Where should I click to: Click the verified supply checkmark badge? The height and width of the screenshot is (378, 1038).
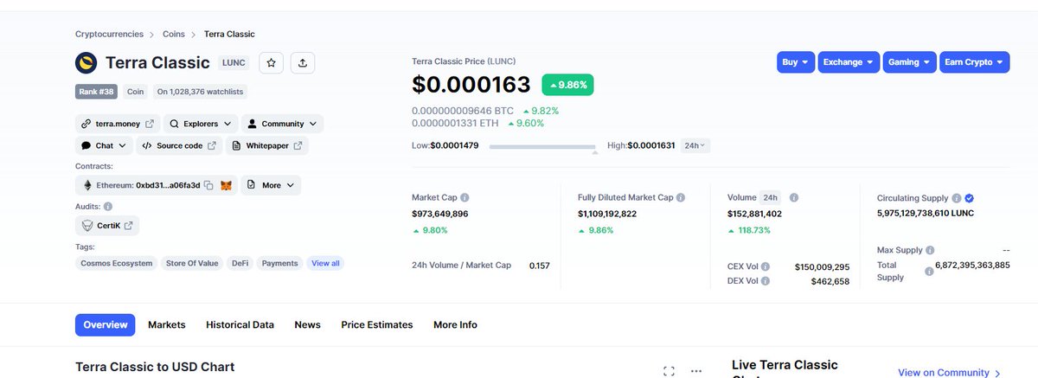coord(970,197)
